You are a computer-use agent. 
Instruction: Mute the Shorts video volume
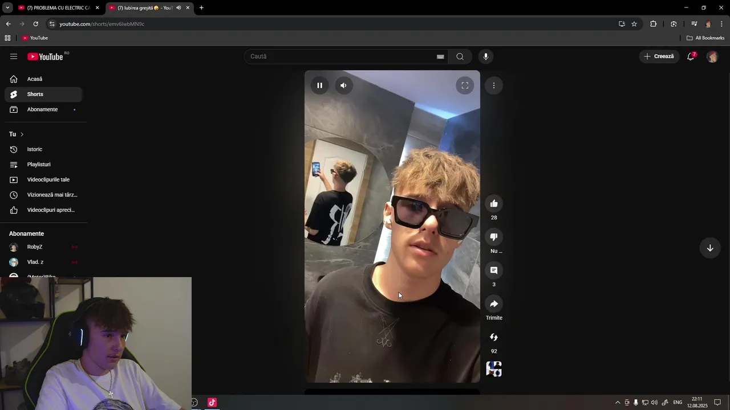(x=343, y=85)
